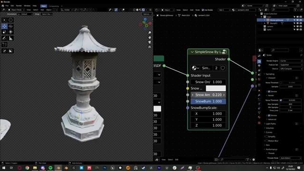
Task: Toggle Viewport Denoise checkbox
Action: pos(269,92)
